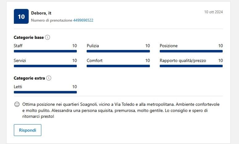Click the Servizi rating bar
This screenshot has width=239, height=144.
coord(45,66)
